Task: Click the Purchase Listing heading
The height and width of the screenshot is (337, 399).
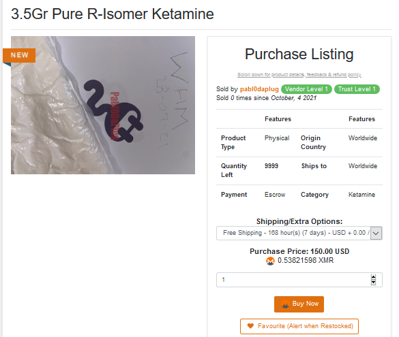Action: [x=299, y=54]
